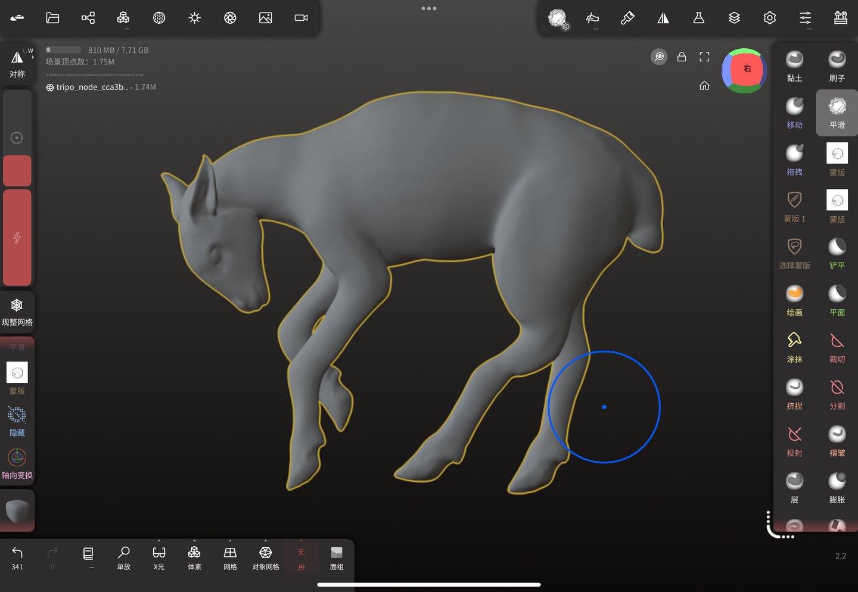858x592 pixels.
Task: Enter fullscreen with the corner-brackets icon
Action: point(704,57)
